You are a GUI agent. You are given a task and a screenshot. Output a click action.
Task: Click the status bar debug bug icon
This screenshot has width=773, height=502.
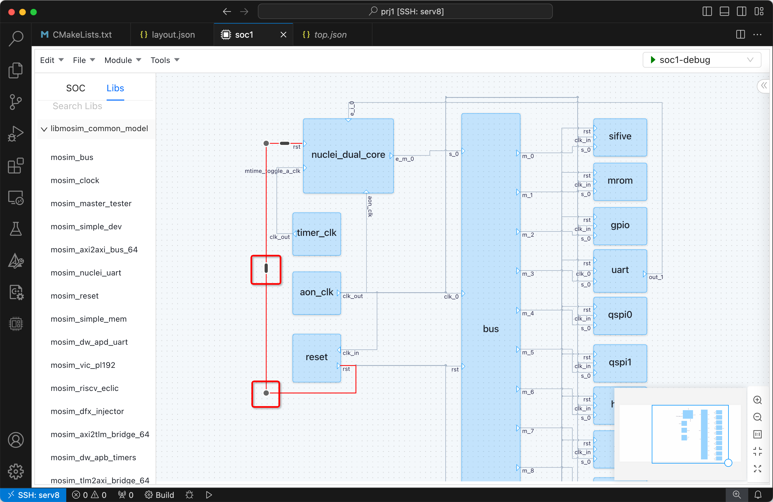(189, 495)
